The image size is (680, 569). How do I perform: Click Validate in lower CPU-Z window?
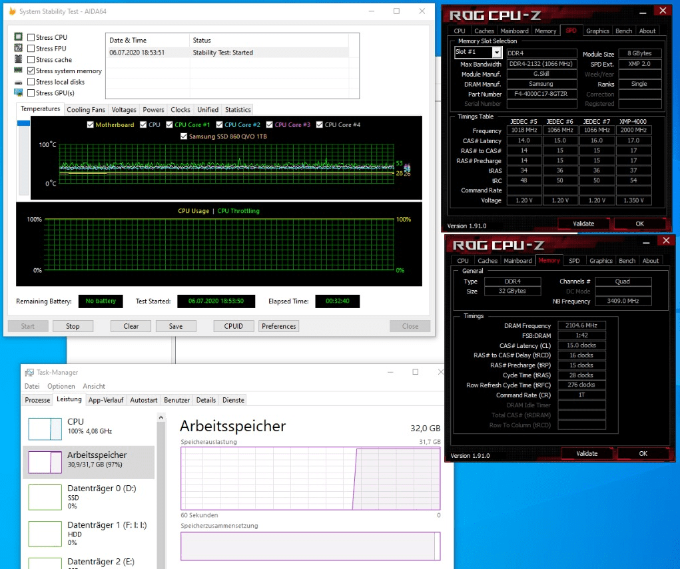[x=587, y=453]
